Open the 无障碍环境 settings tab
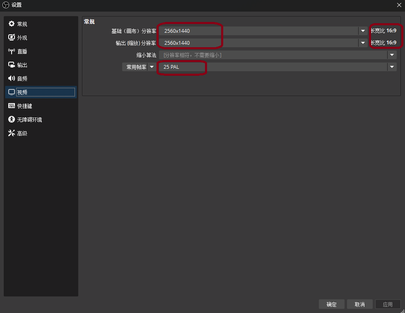The width and height of the screenshot is (405, 313). [x=41, y=120]
